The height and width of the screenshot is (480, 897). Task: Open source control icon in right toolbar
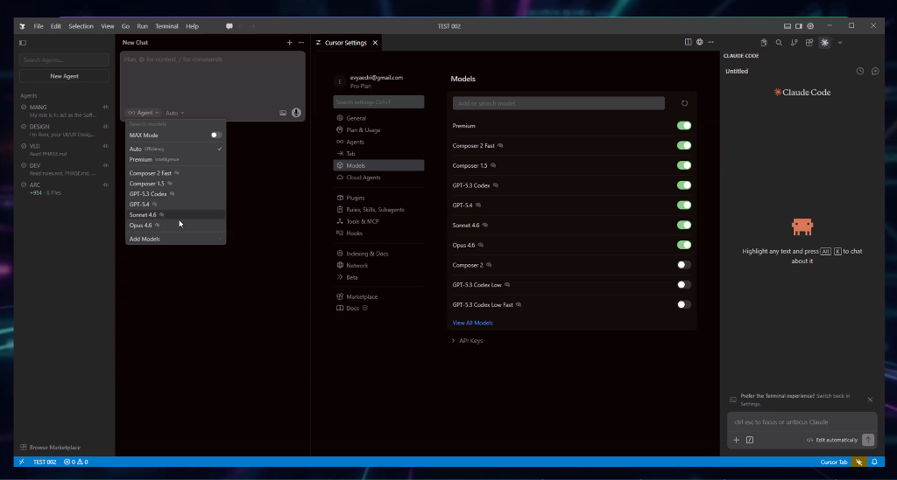[x=794, y=42]
